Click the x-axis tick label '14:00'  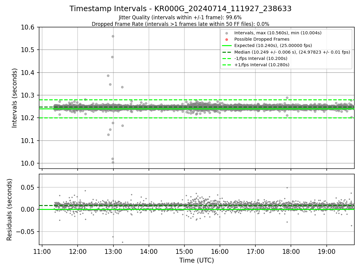[149, 251]
